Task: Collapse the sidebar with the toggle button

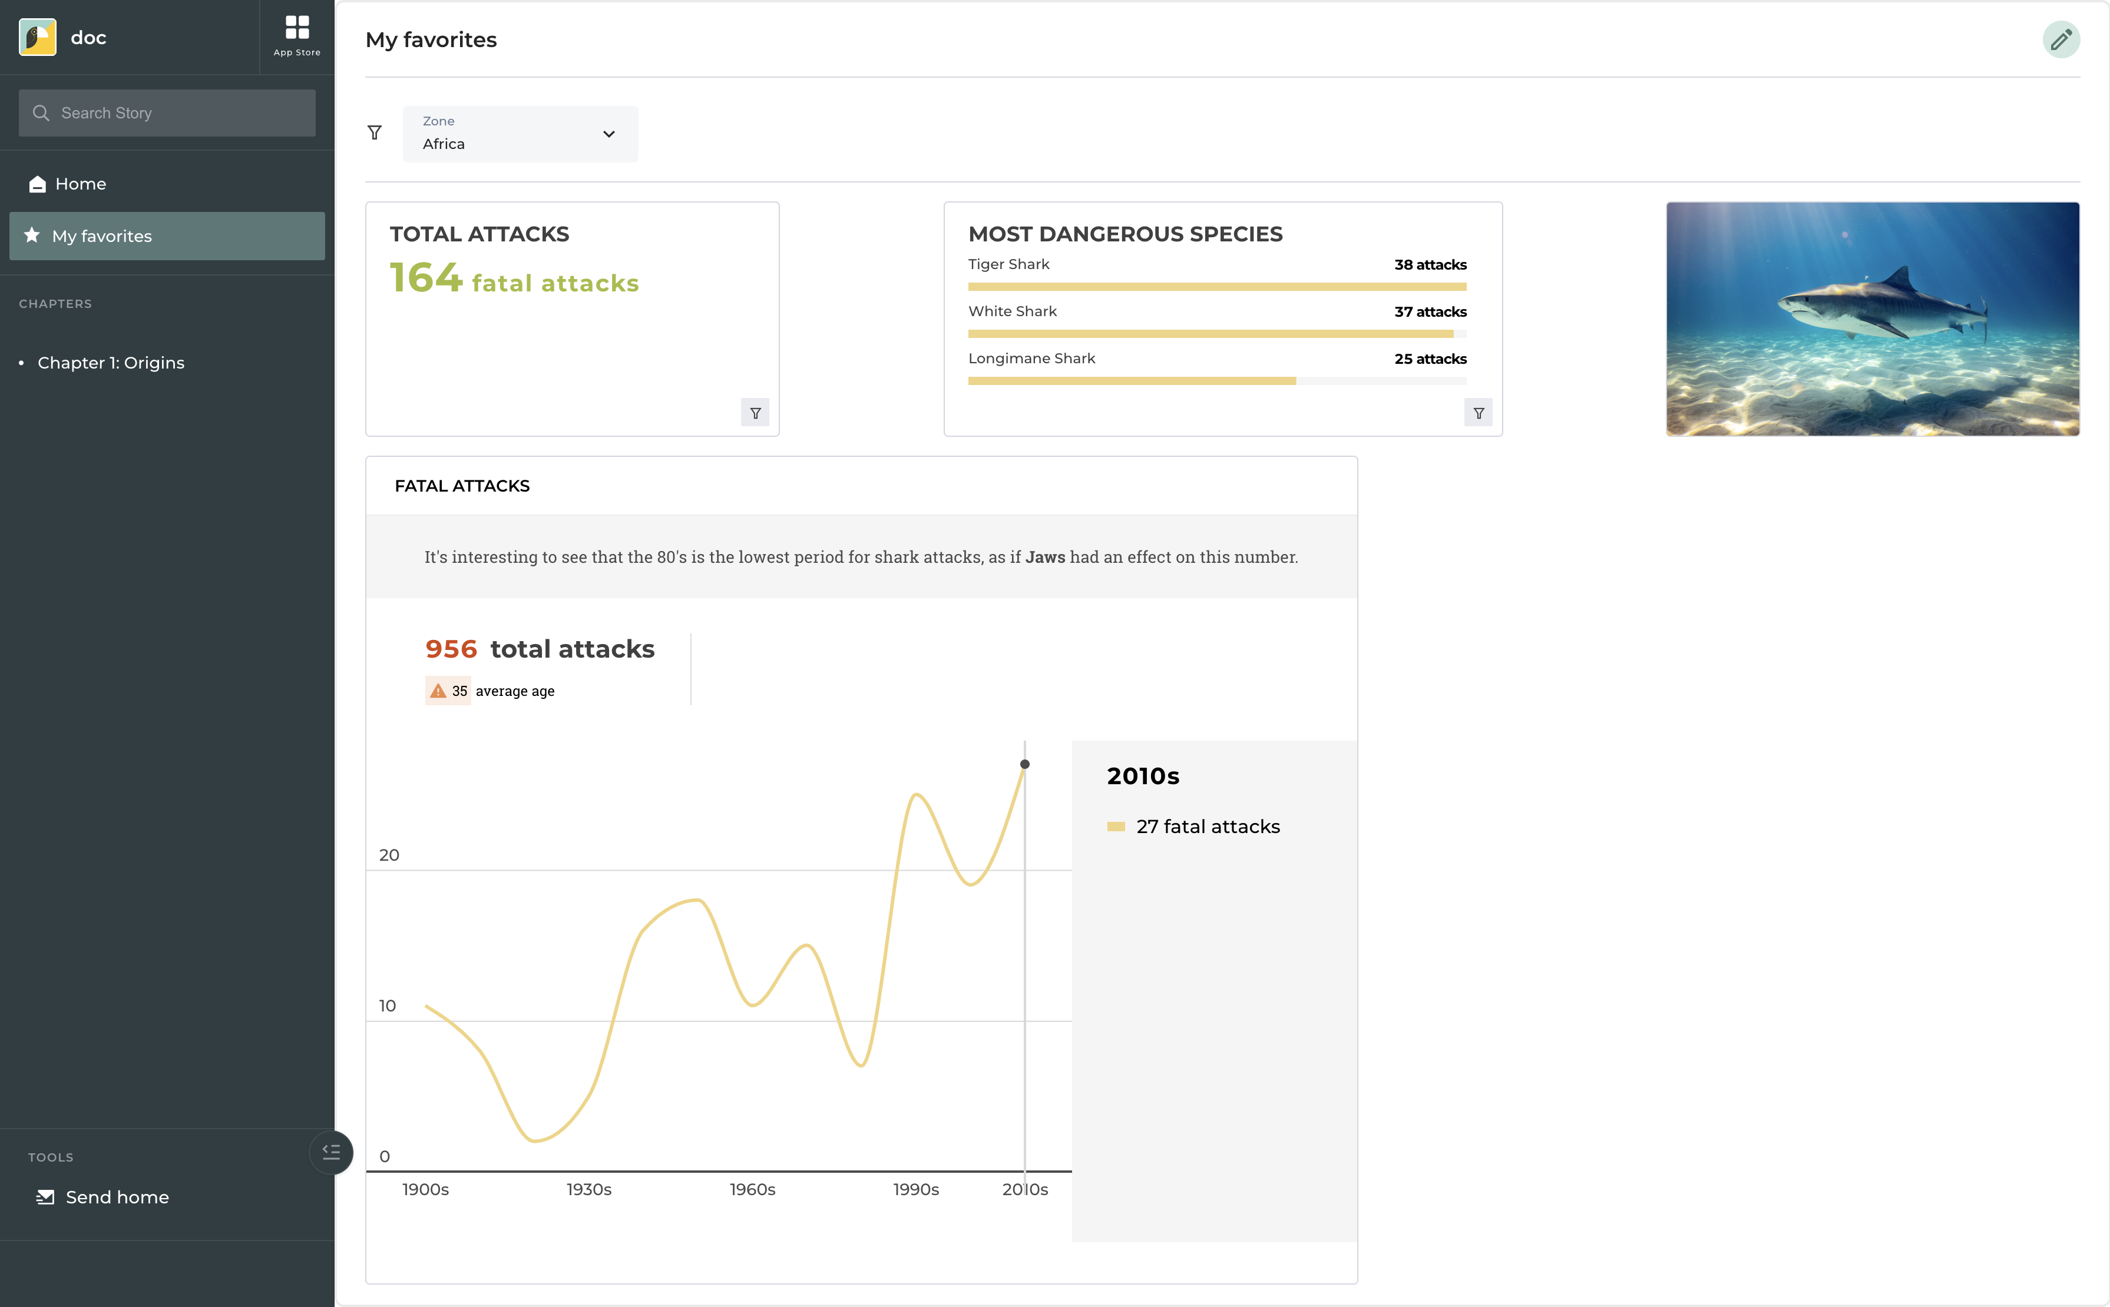Action: [331, 1152]
